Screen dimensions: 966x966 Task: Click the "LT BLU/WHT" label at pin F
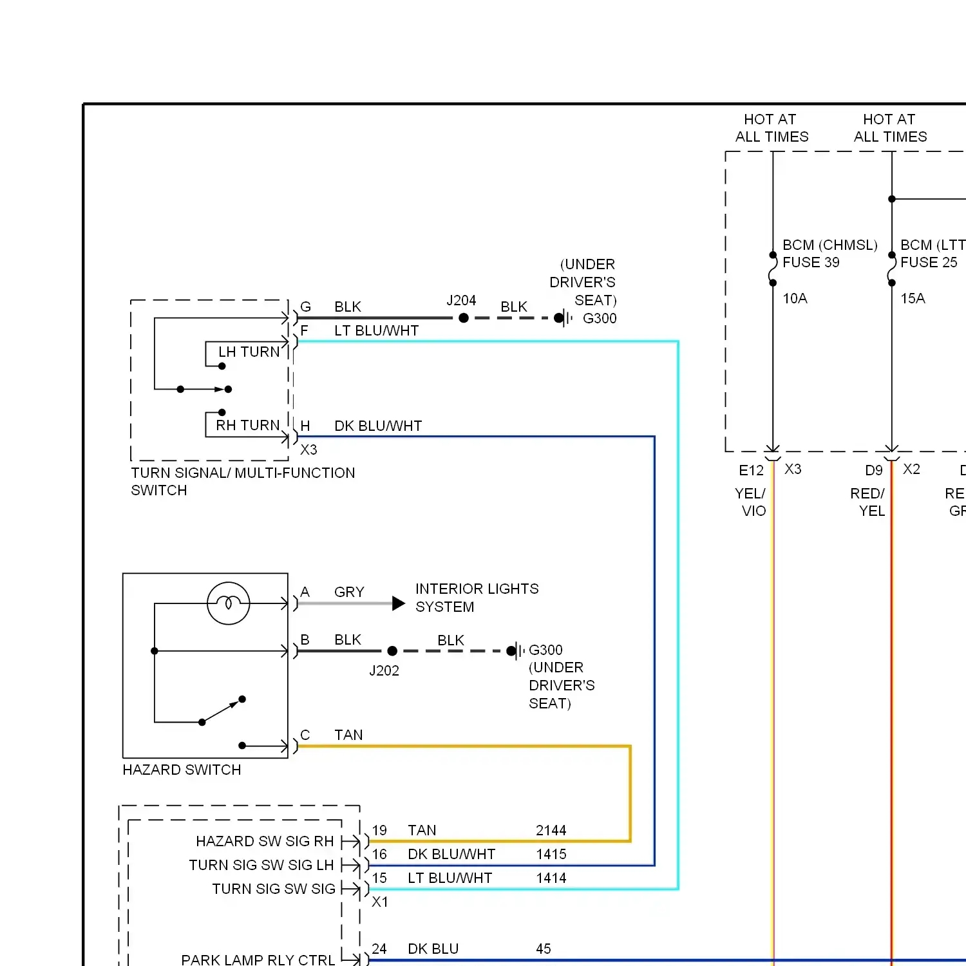point(377,330)
